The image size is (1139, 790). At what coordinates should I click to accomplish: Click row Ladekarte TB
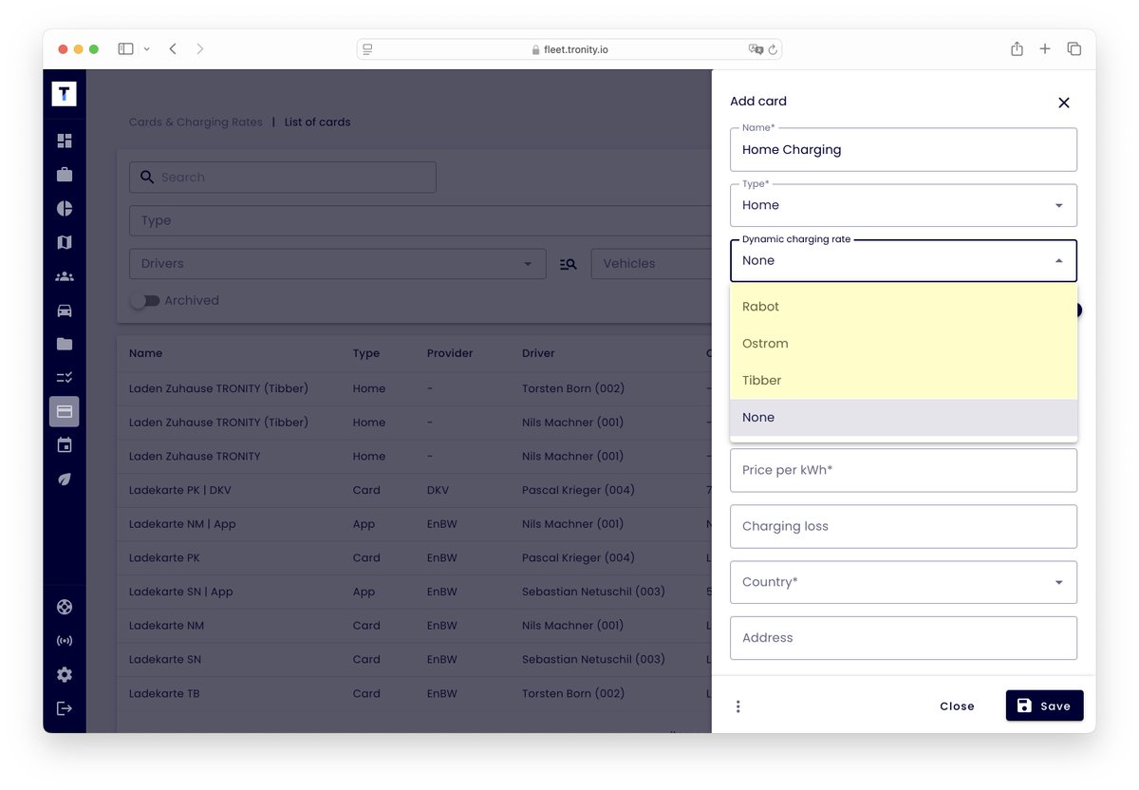click(x=414, y=693)
